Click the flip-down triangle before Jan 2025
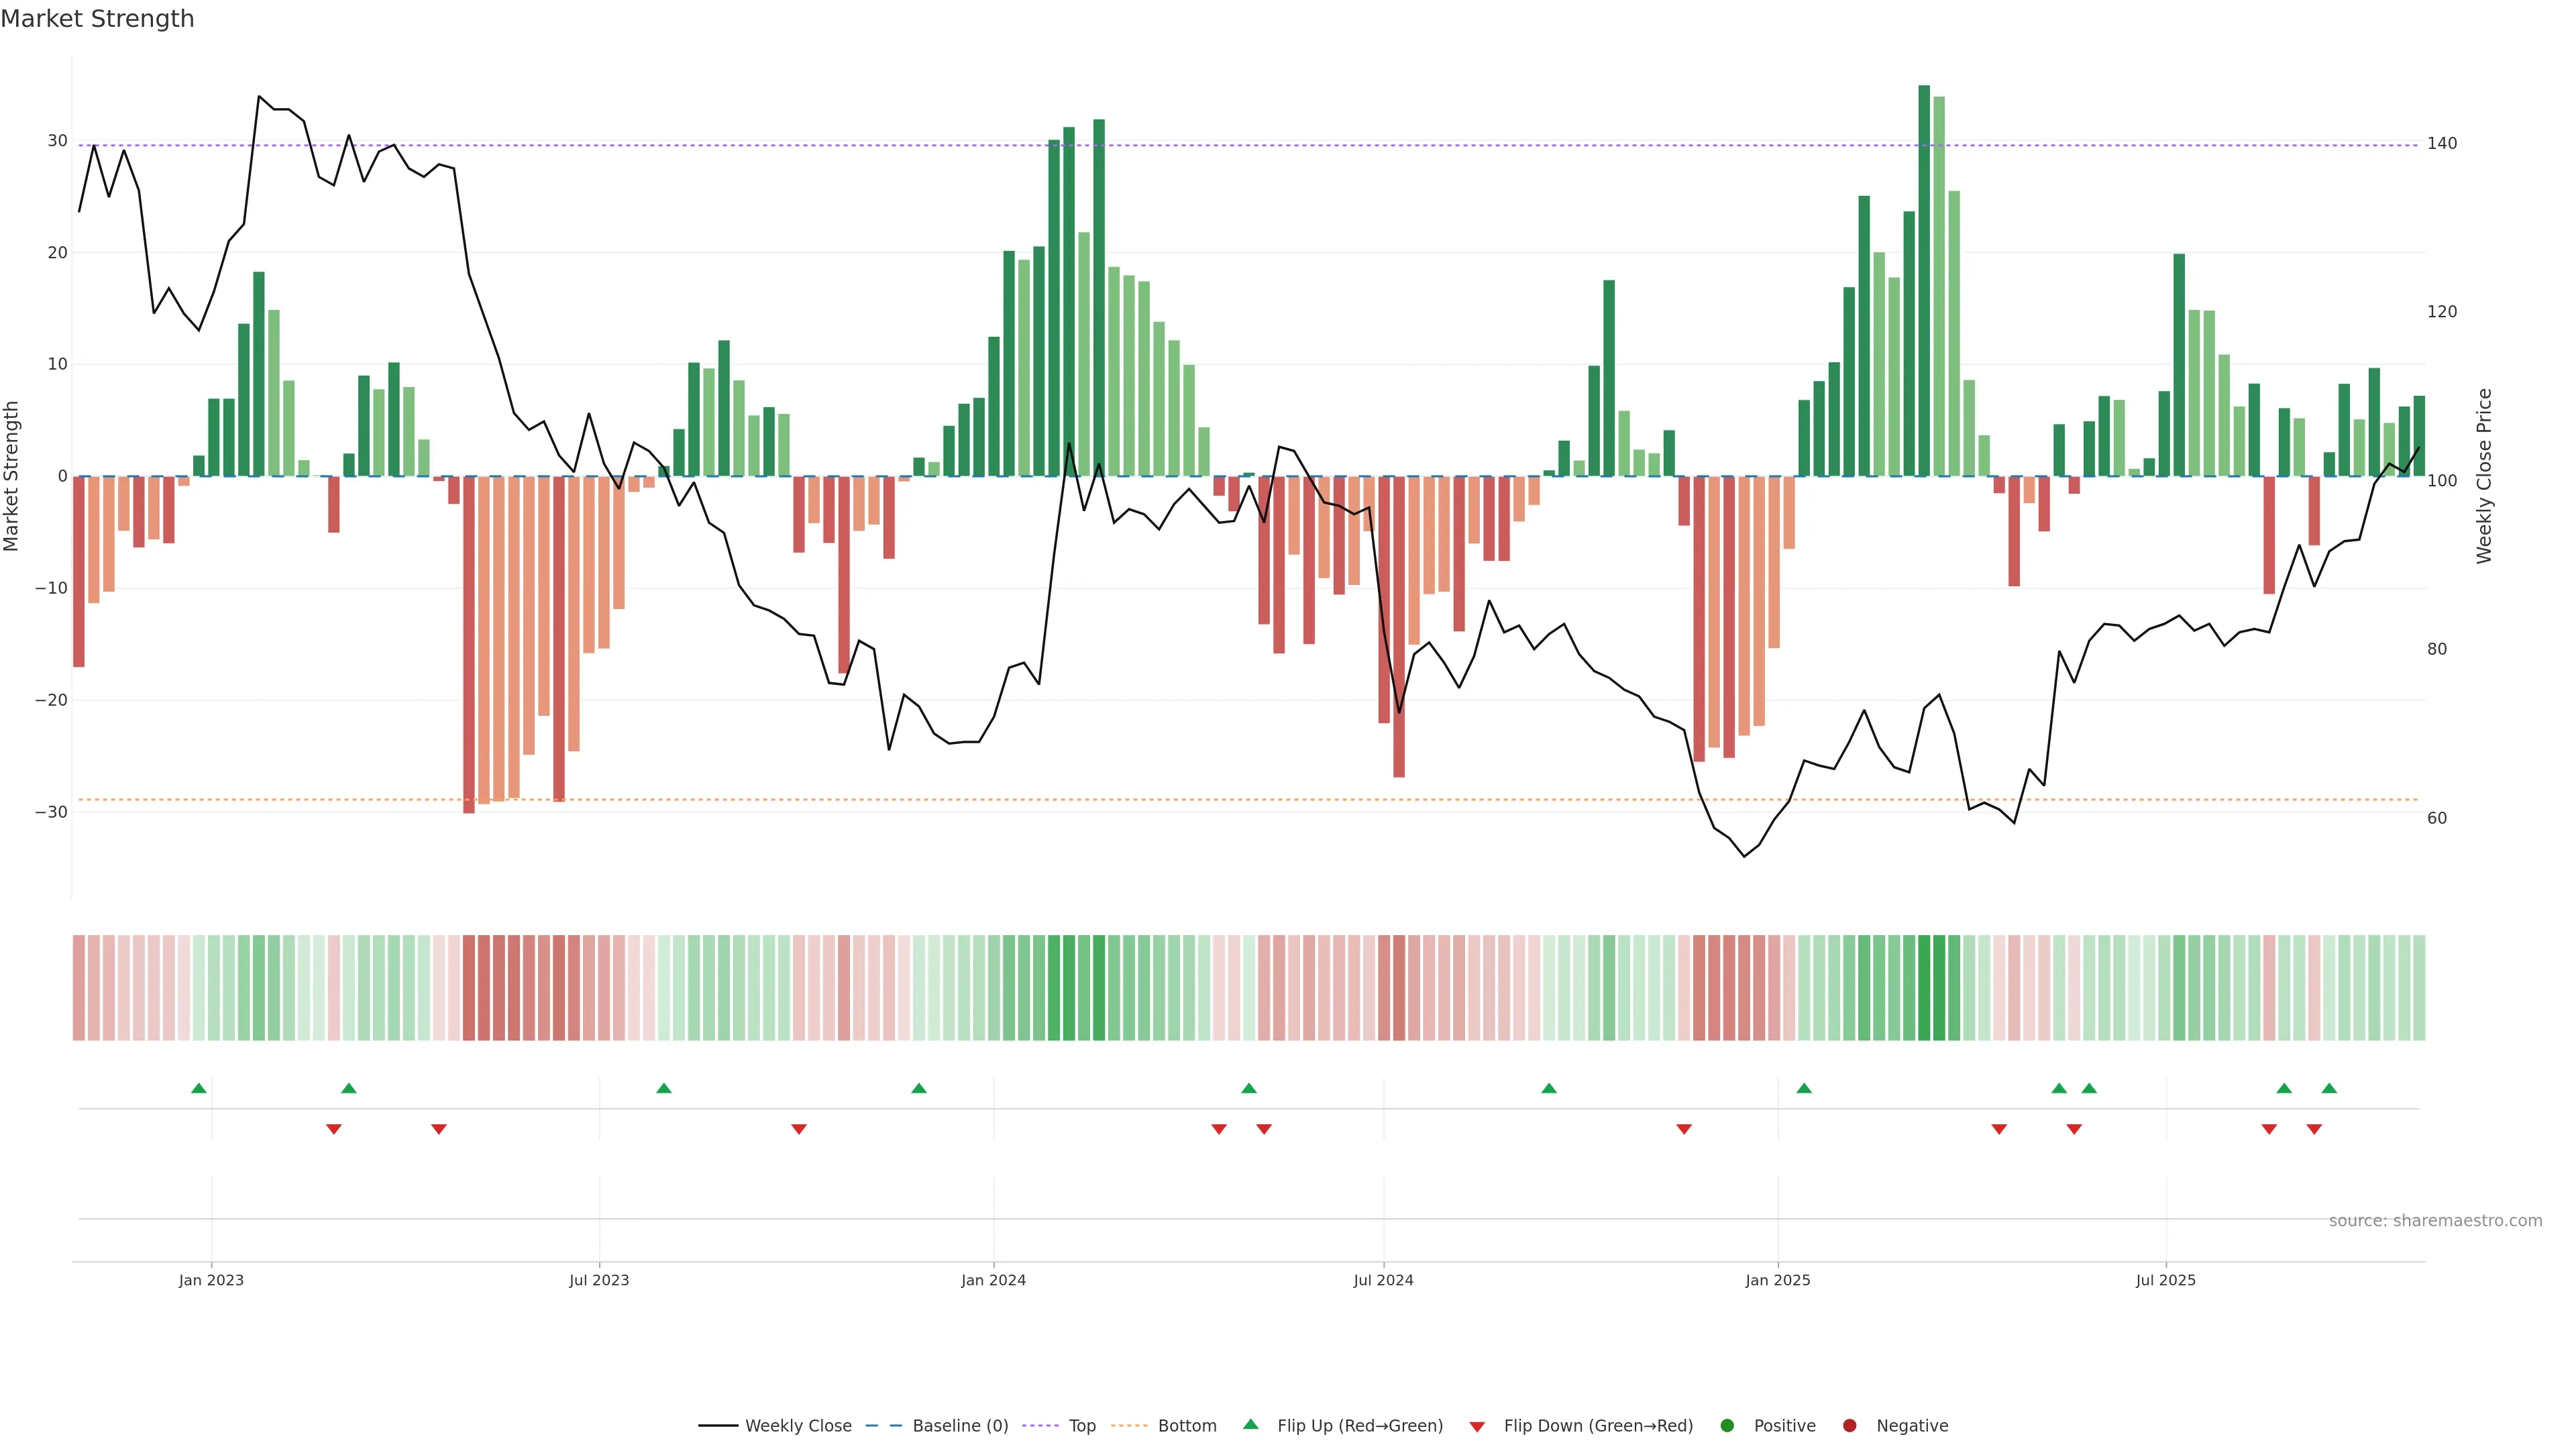Viewport: 2576px width, 1449px height. click(1684, 1129)
